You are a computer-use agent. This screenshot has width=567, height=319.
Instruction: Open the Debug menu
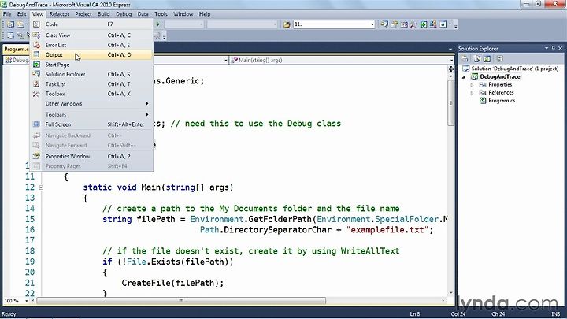pos(124,14)
